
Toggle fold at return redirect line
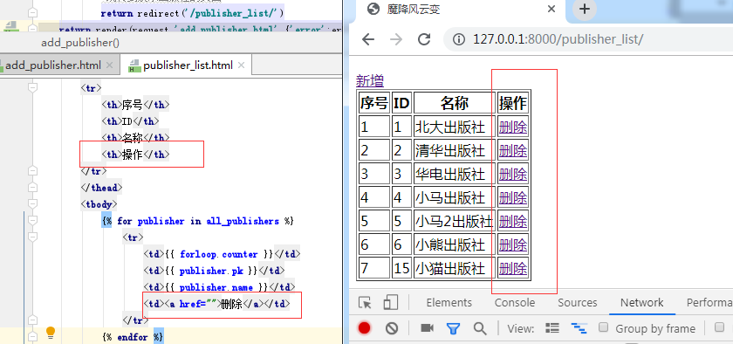[x=32, y=12]
